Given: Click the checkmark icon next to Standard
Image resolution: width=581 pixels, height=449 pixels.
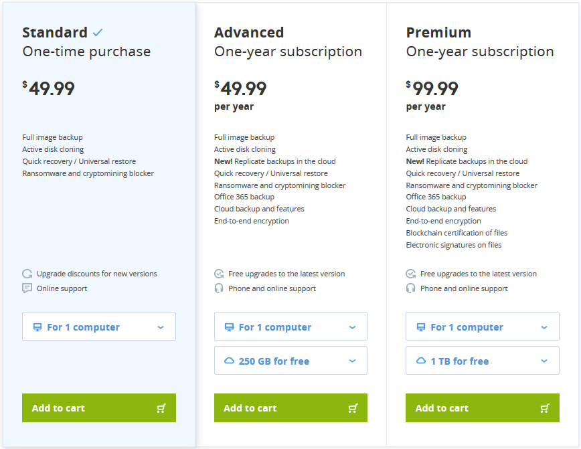Looking at the screenshot, I should (98, 33).
